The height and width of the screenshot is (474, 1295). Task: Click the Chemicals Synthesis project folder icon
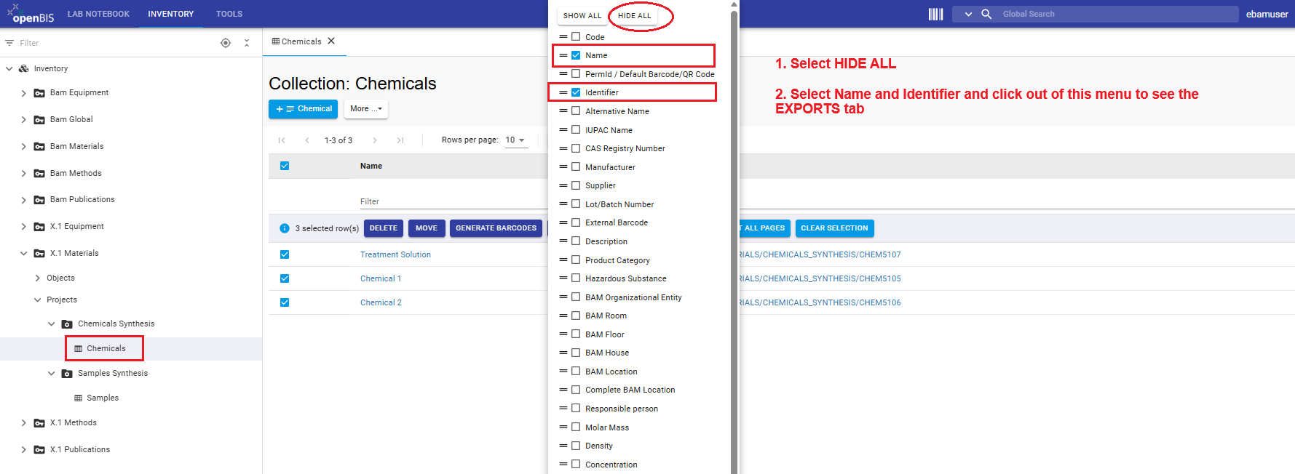click(67, 324)
